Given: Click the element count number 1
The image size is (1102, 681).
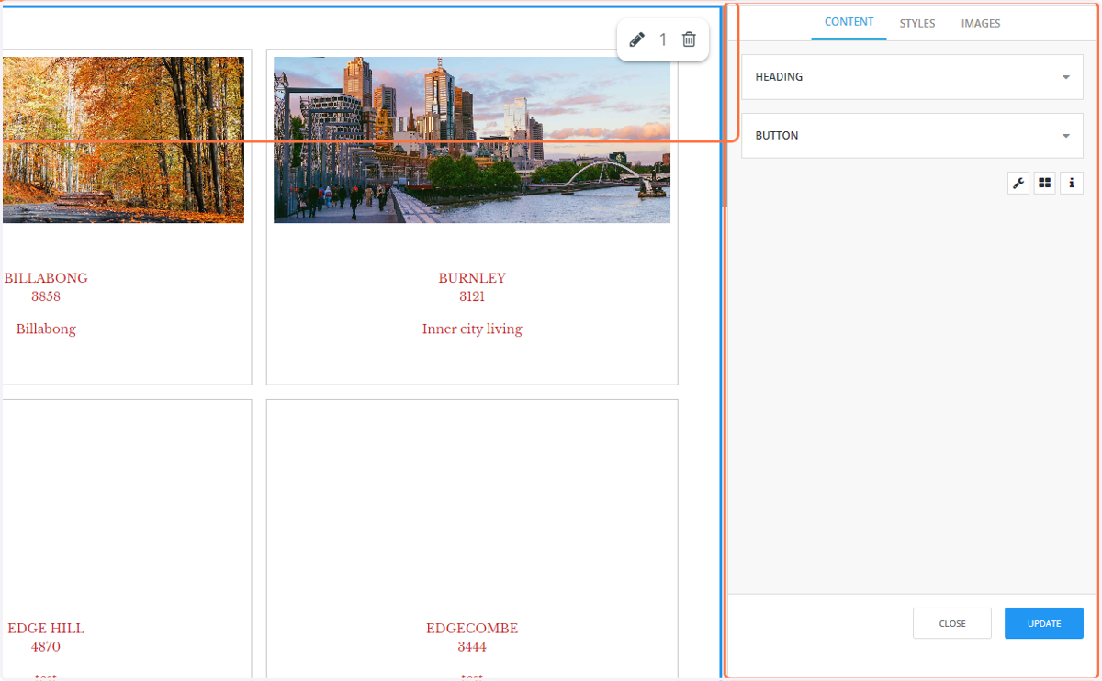Looking at the screenshot, I should pos(663,39).
